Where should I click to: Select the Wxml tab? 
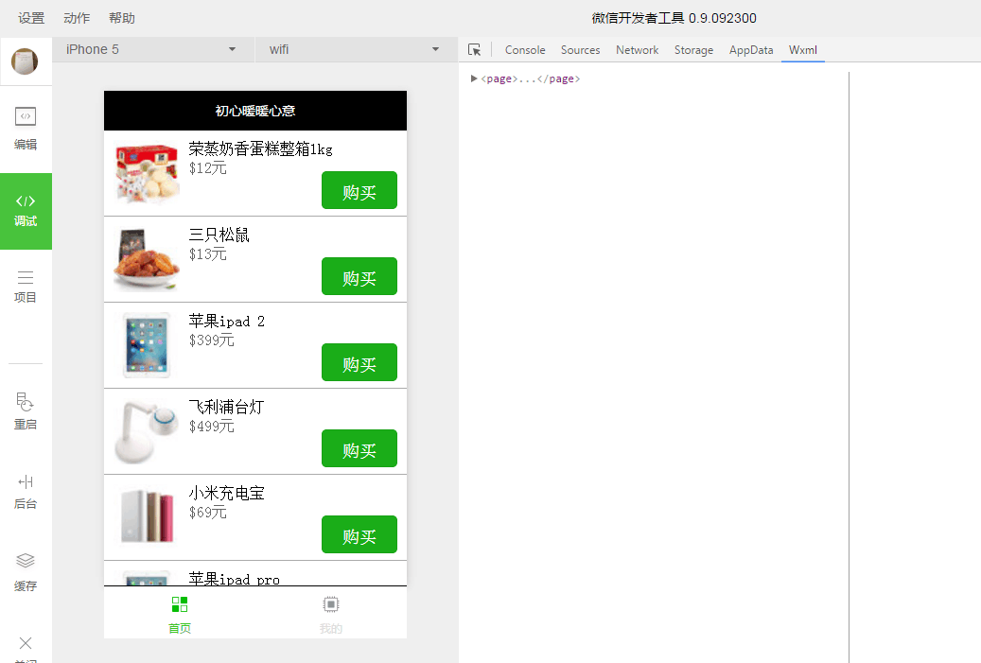[803, 50]
